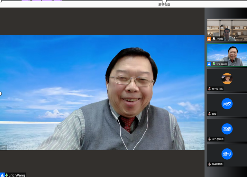Click the blue person icon at bottom-left of main video
Screen dimensions: 247x177
point(2,175)
